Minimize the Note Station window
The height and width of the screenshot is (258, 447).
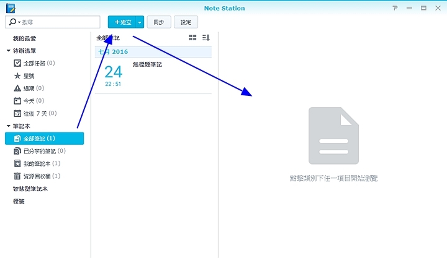click(x=409, y=8)
